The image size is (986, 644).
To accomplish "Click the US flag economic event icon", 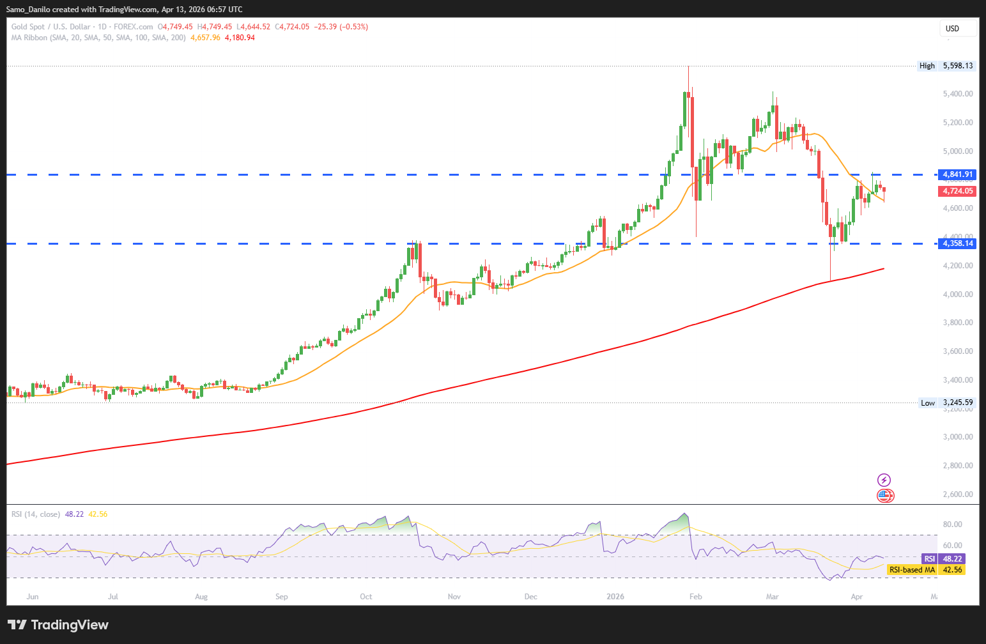I will 884,495.
